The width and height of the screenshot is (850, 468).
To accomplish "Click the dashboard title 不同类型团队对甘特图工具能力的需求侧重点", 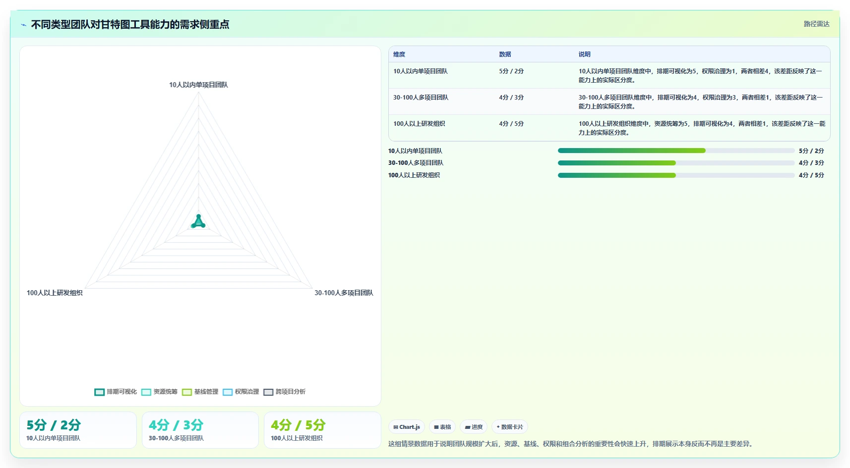I will pyautogui.click(x=130, y=25).
